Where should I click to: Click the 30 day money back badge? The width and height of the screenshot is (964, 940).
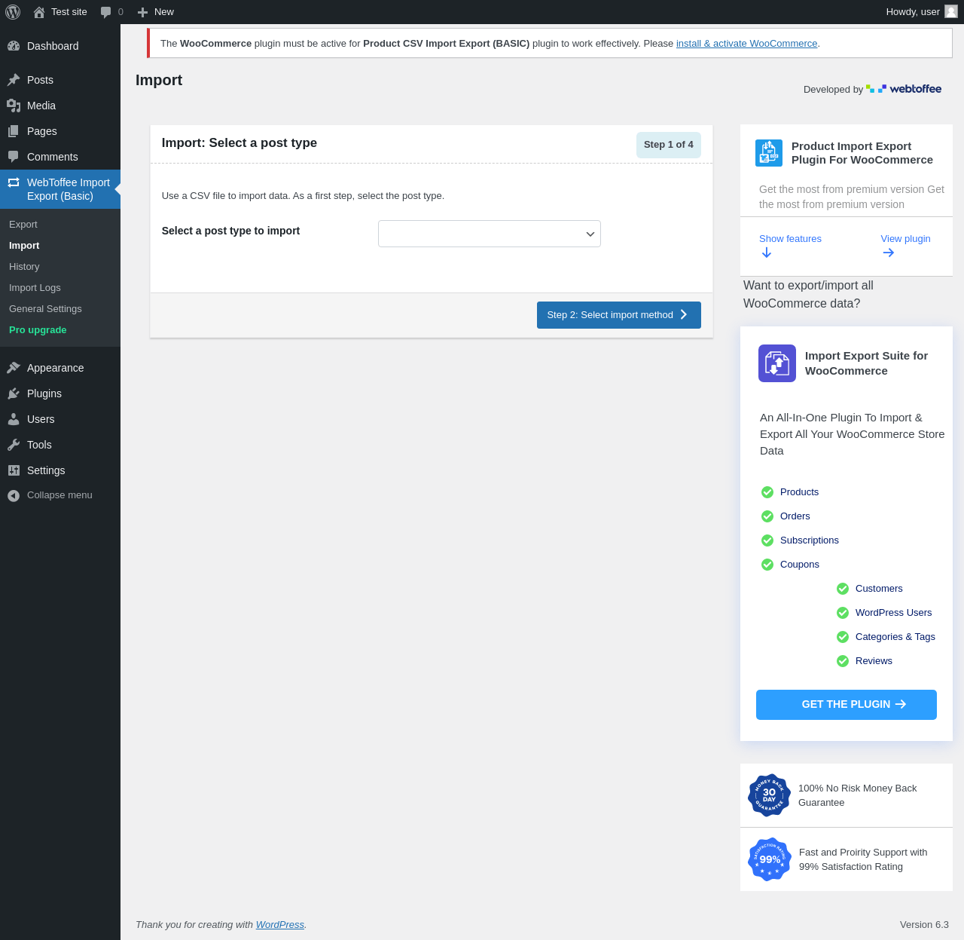[x=769, y=795]
